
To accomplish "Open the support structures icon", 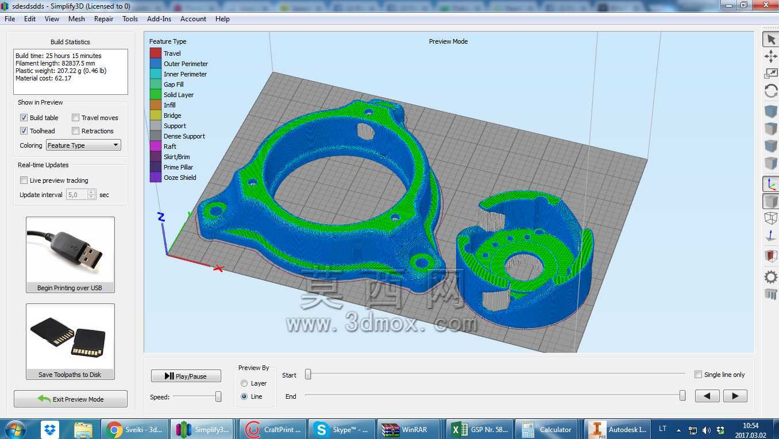I will coord(770,295).
